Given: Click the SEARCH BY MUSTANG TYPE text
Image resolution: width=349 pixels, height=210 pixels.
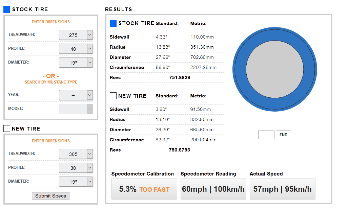Looking at the screenshot, I should (51, 82).
